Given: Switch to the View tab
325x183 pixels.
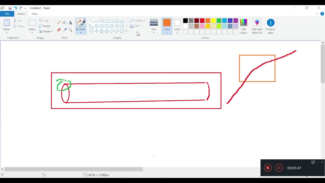Looking at the screenshot, I should [x=35, y=14].
